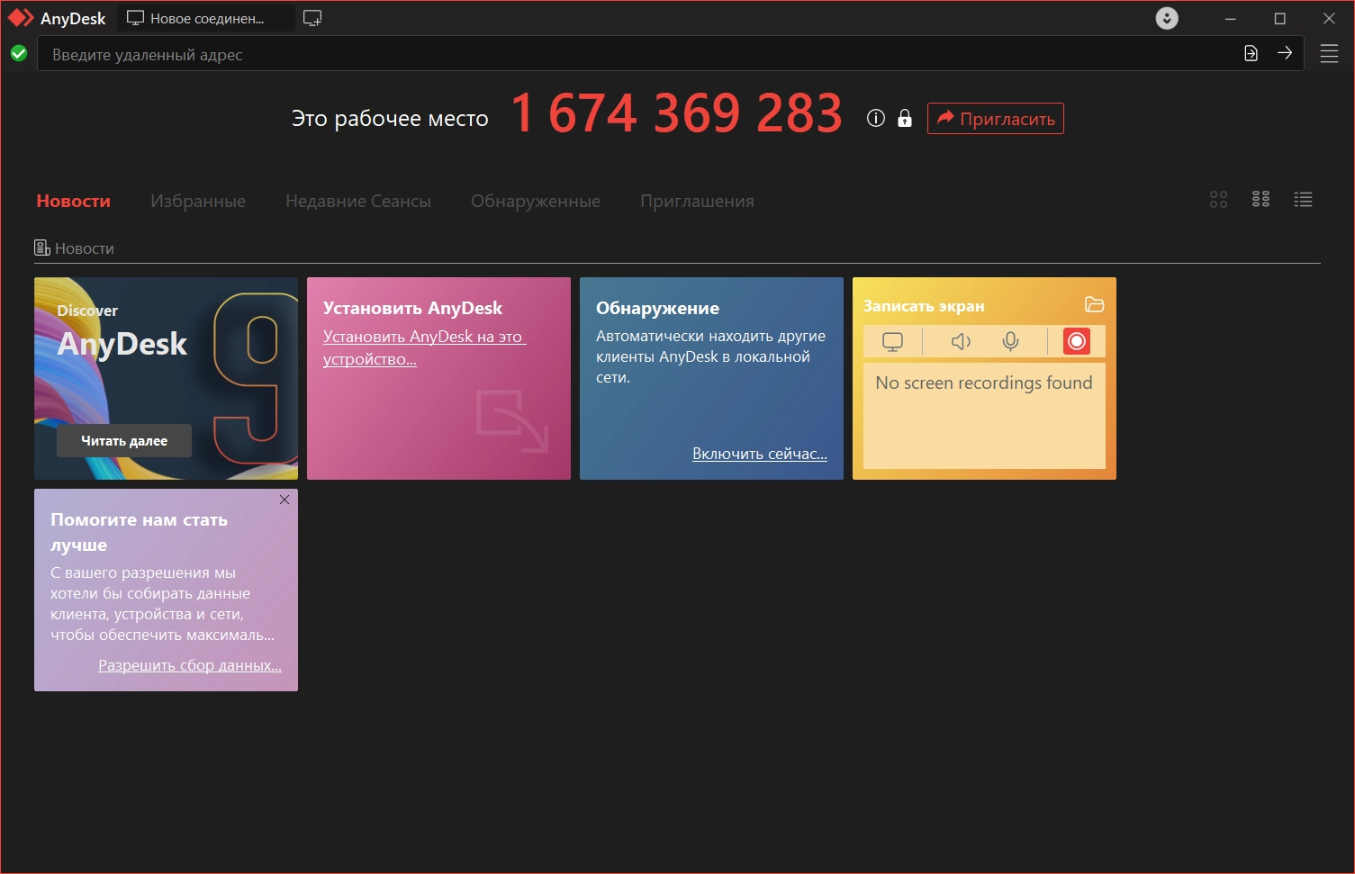The height and width of the screenshot is (874, 1355).
Task: Toggle microphone recording in the record panel
Action: [x=1010, y=341]
